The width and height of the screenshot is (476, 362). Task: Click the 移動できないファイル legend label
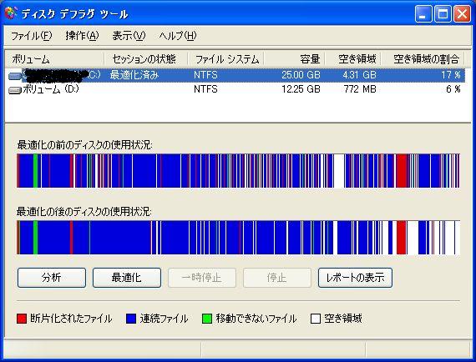[x=256, y=319]
